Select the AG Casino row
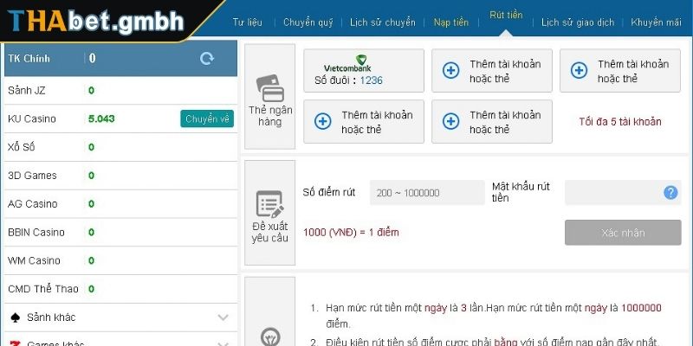The width and height of the screenshot is (693, 346). click(120, 204)
